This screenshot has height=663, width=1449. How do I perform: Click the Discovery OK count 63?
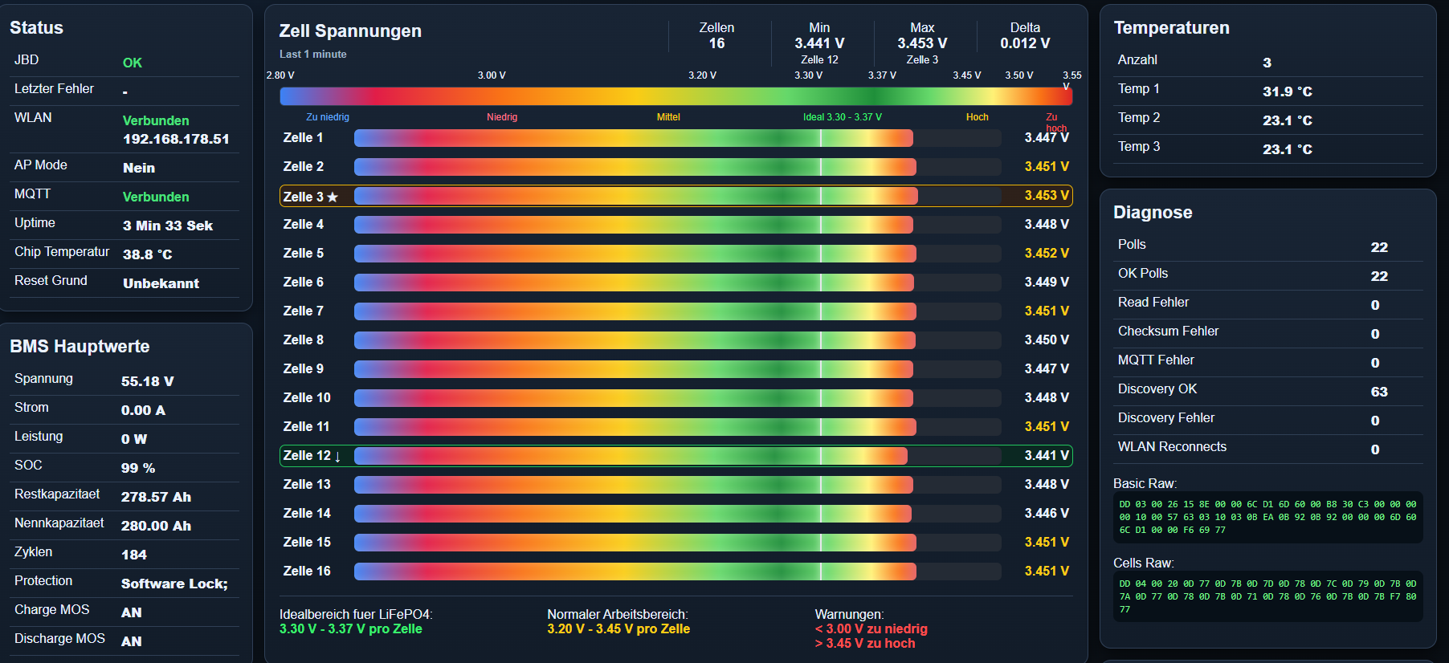pyautogui.click(x=1379, y=392)
